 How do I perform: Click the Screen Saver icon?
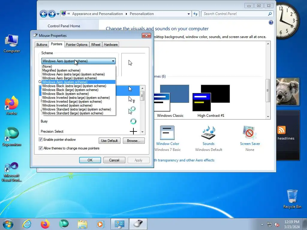[x=250, y=133]
